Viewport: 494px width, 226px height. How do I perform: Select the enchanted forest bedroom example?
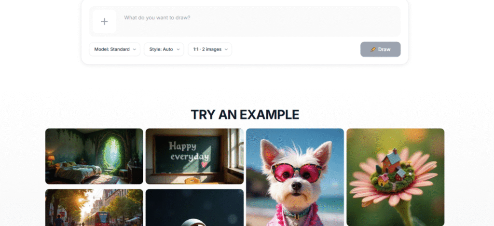[94, 156]
